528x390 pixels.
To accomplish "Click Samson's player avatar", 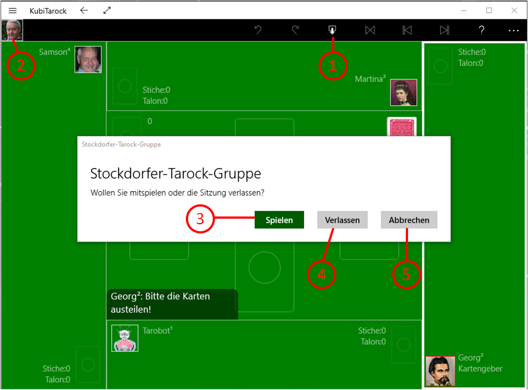I will point(88,59).
